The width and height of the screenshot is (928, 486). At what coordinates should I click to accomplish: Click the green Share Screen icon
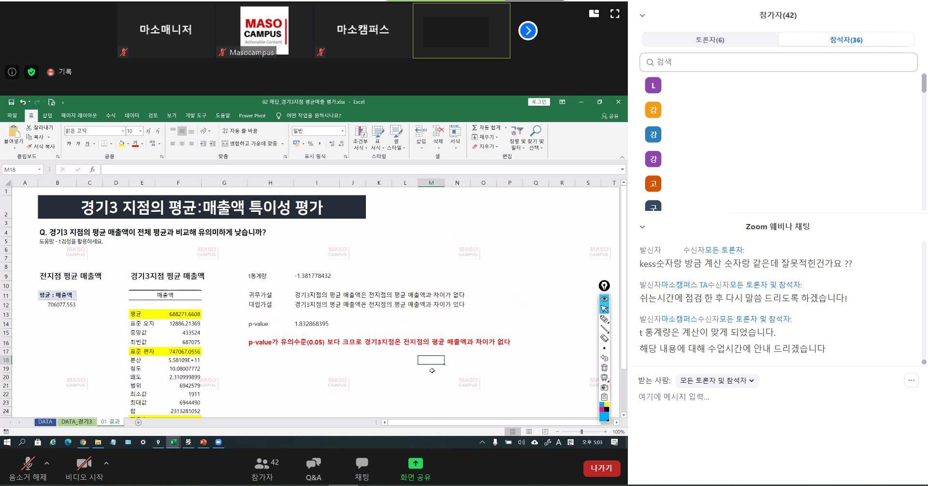pyautogui.click(x=415, y=464)
